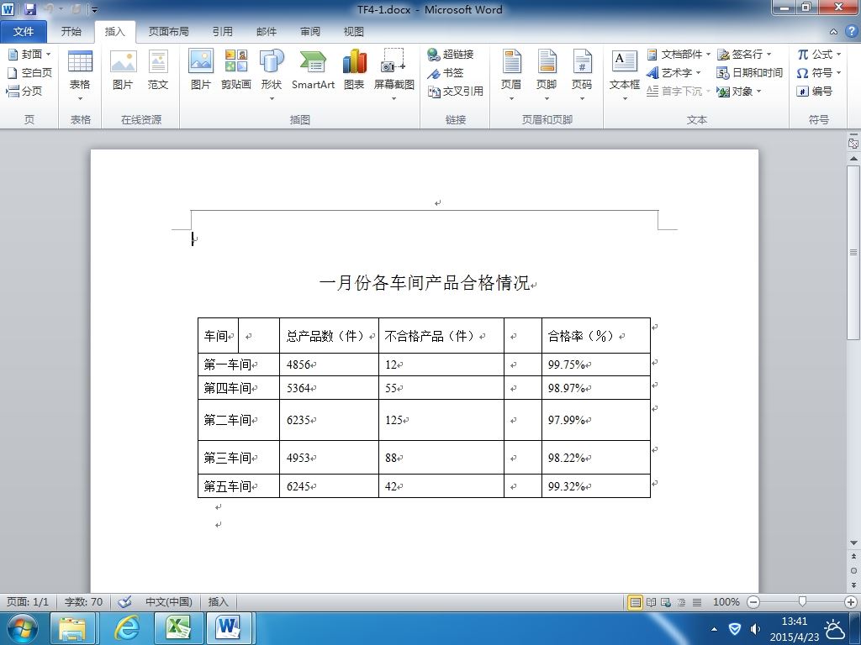Minimize the ribbon with caret button
Viewport: 861px width, 645px height.
pyautogui.click(x=833, y=32)
